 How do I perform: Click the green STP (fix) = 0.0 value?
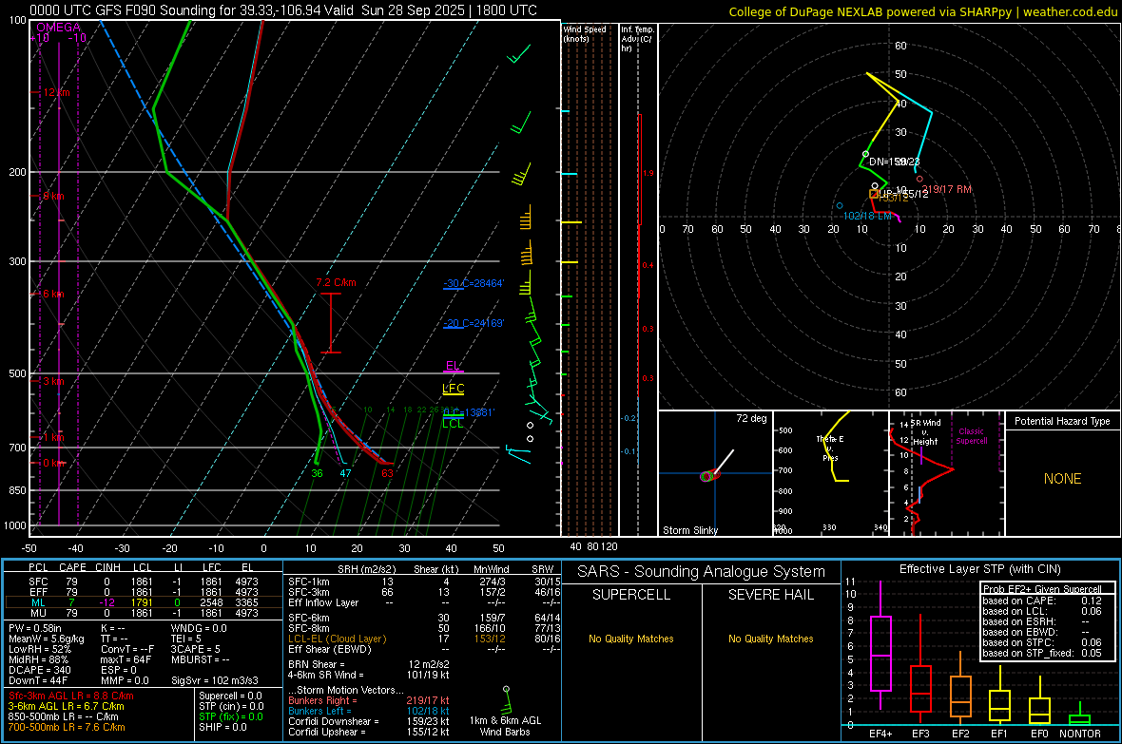(230, 716)
